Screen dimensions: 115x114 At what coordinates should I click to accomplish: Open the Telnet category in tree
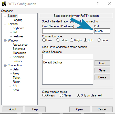coord(17,78)
